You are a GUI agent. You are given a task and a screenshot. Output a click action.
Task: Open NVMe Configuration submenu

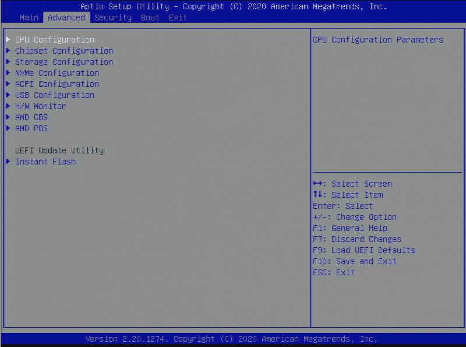tap(57, 73)
